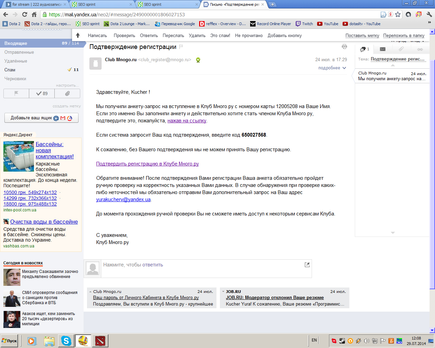Open JOB.RU: Модератор отклонил Ваше резюме message
The height and width of the screenshot is (348, 435).
275,297
